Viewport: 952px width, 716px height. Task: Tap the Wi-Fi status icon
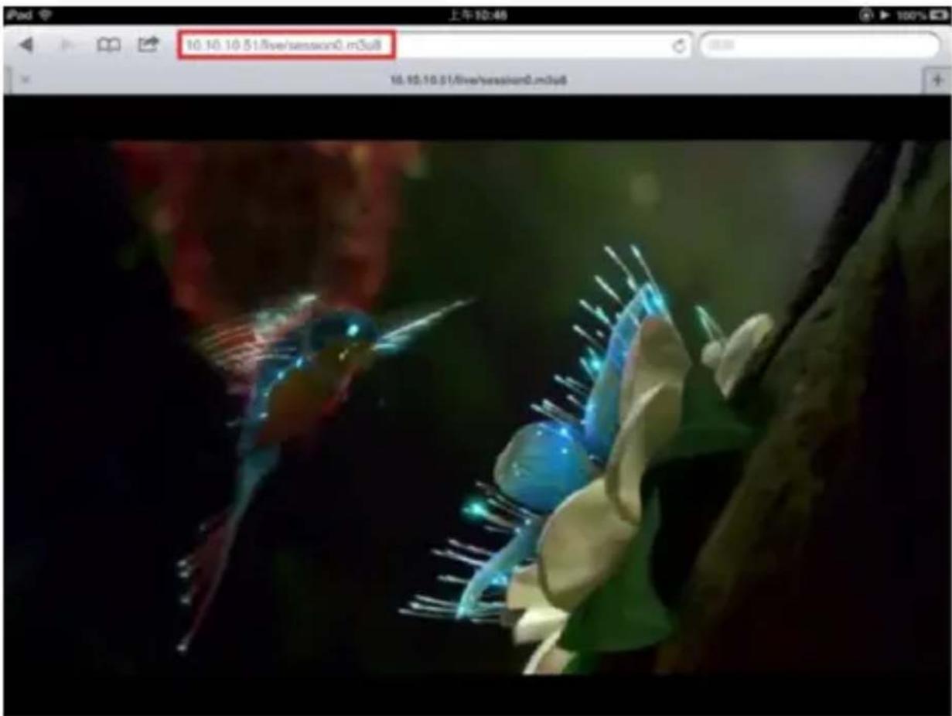click(45, 15)
